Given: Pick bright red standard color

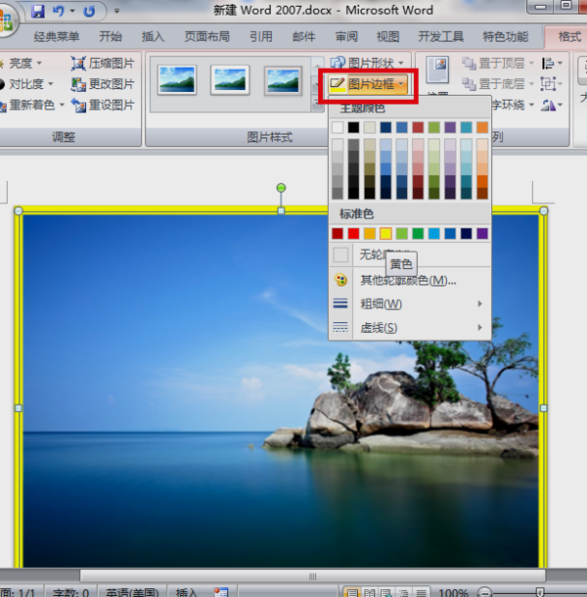Looking at the screenshot, I should (x=353, y=233).
